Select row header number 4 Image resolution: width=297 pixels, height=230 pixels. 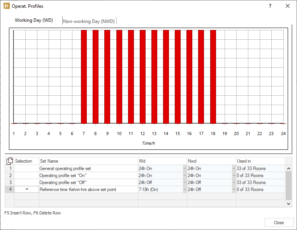pos(10,189)
